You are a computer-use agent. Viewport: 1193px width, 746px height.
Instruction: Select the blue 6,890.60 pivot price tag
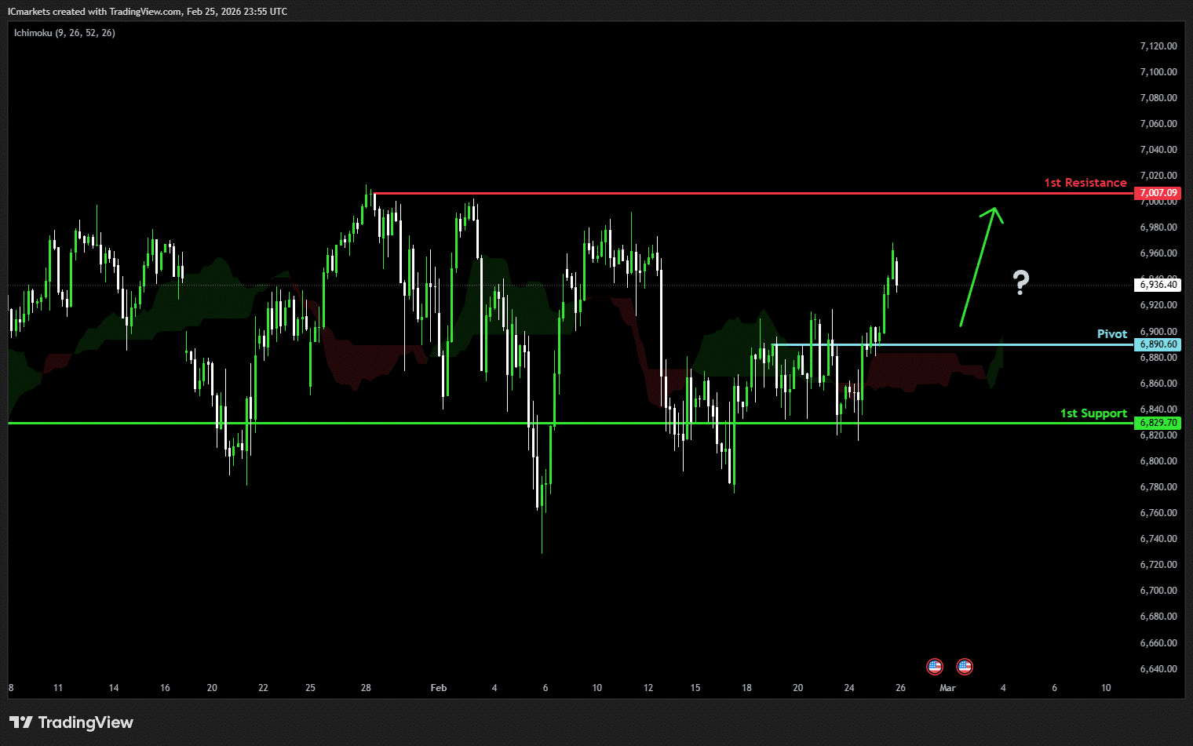tap(1158, 344)
